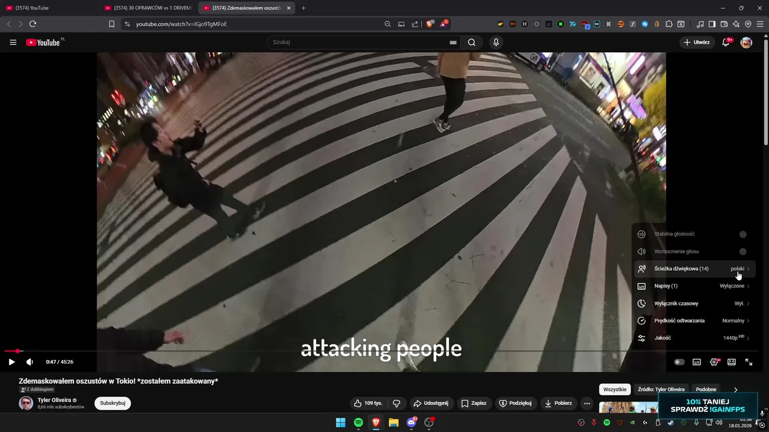This screenshot has height=432, width=769.
Task: Open the OBS icon in the taskbar
Action: pos(429,422)
